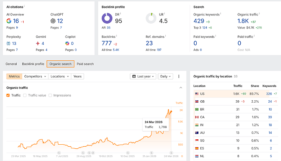The image size is (281, 161).
Task: Open the ChatGPT 12 citations link
Action: coord(60,21)
